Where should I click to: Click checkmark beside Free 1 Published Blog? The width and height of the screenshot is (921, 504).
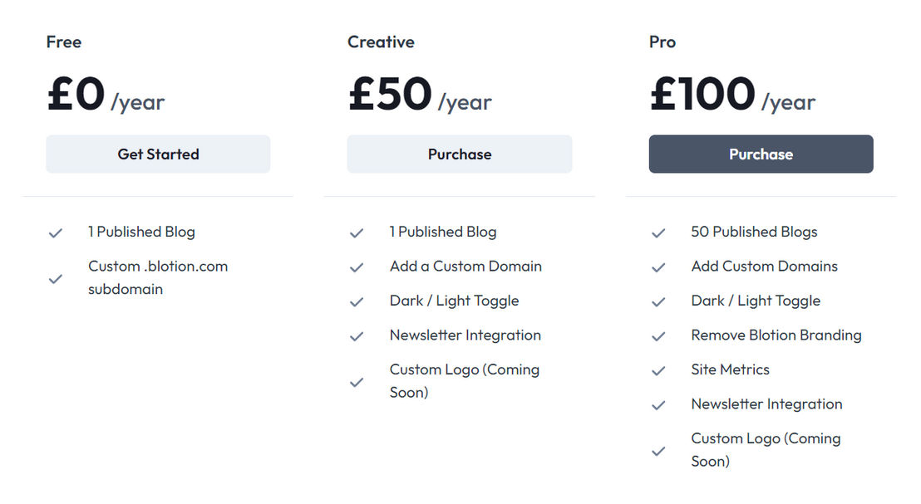click(56, 233)
